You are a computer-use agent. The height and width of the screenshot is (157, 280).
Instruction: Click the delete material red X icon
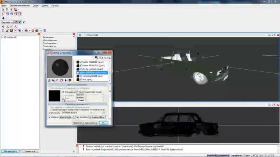pyautogui.click(x=57, y=80)
